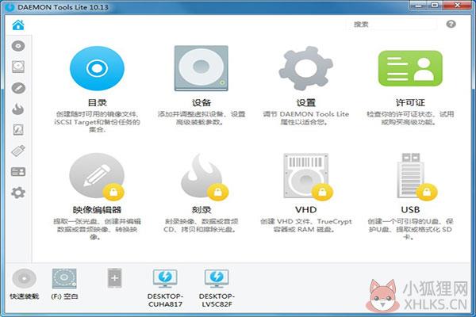Image resolution: width=476 pixels, height=317 pixels.
Task: Open the Devices drive sidebar icon
Action: 18,67
